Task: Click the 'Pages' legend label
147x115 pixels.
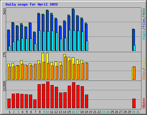Action: 144,35
